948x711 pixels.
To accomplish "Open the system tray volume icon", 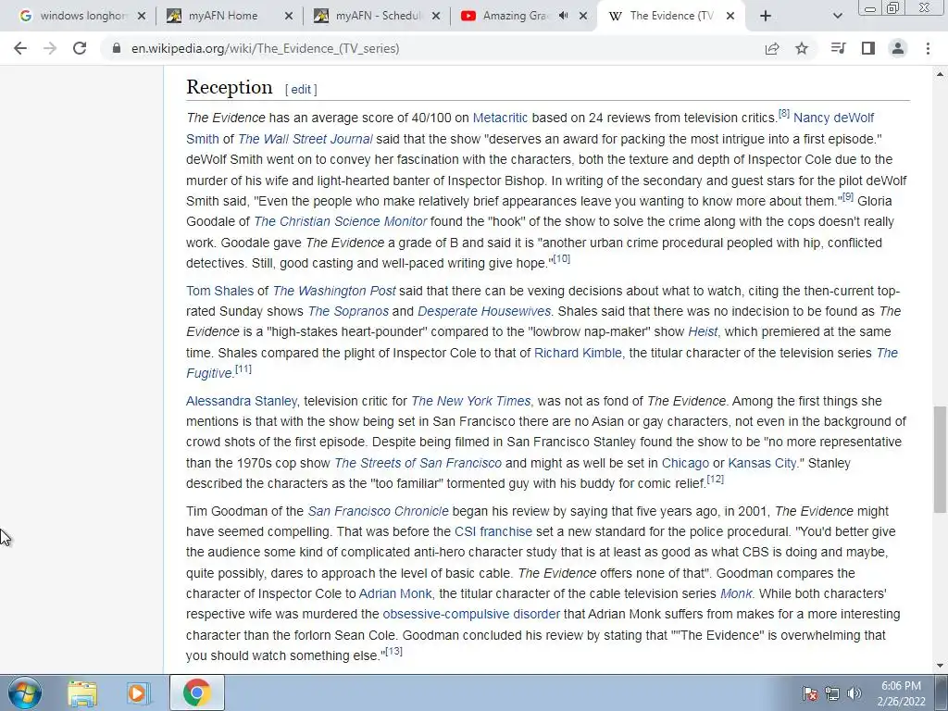I will coord(854,693).
